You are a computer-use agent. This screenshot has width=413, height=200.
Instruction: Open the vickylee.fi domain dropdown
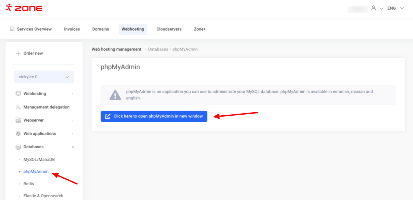(44, 77)
